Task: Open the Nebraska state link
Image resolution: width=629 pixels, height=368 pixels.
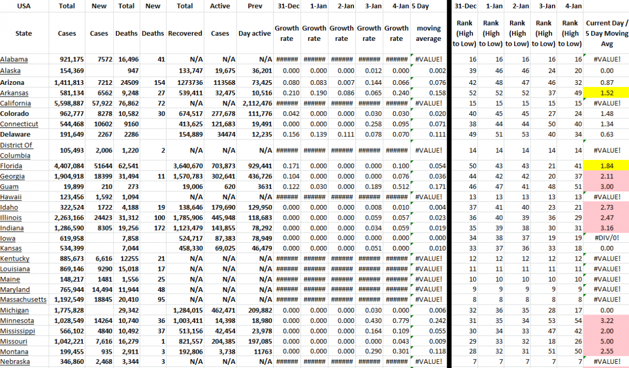Action: pos(15,362)
